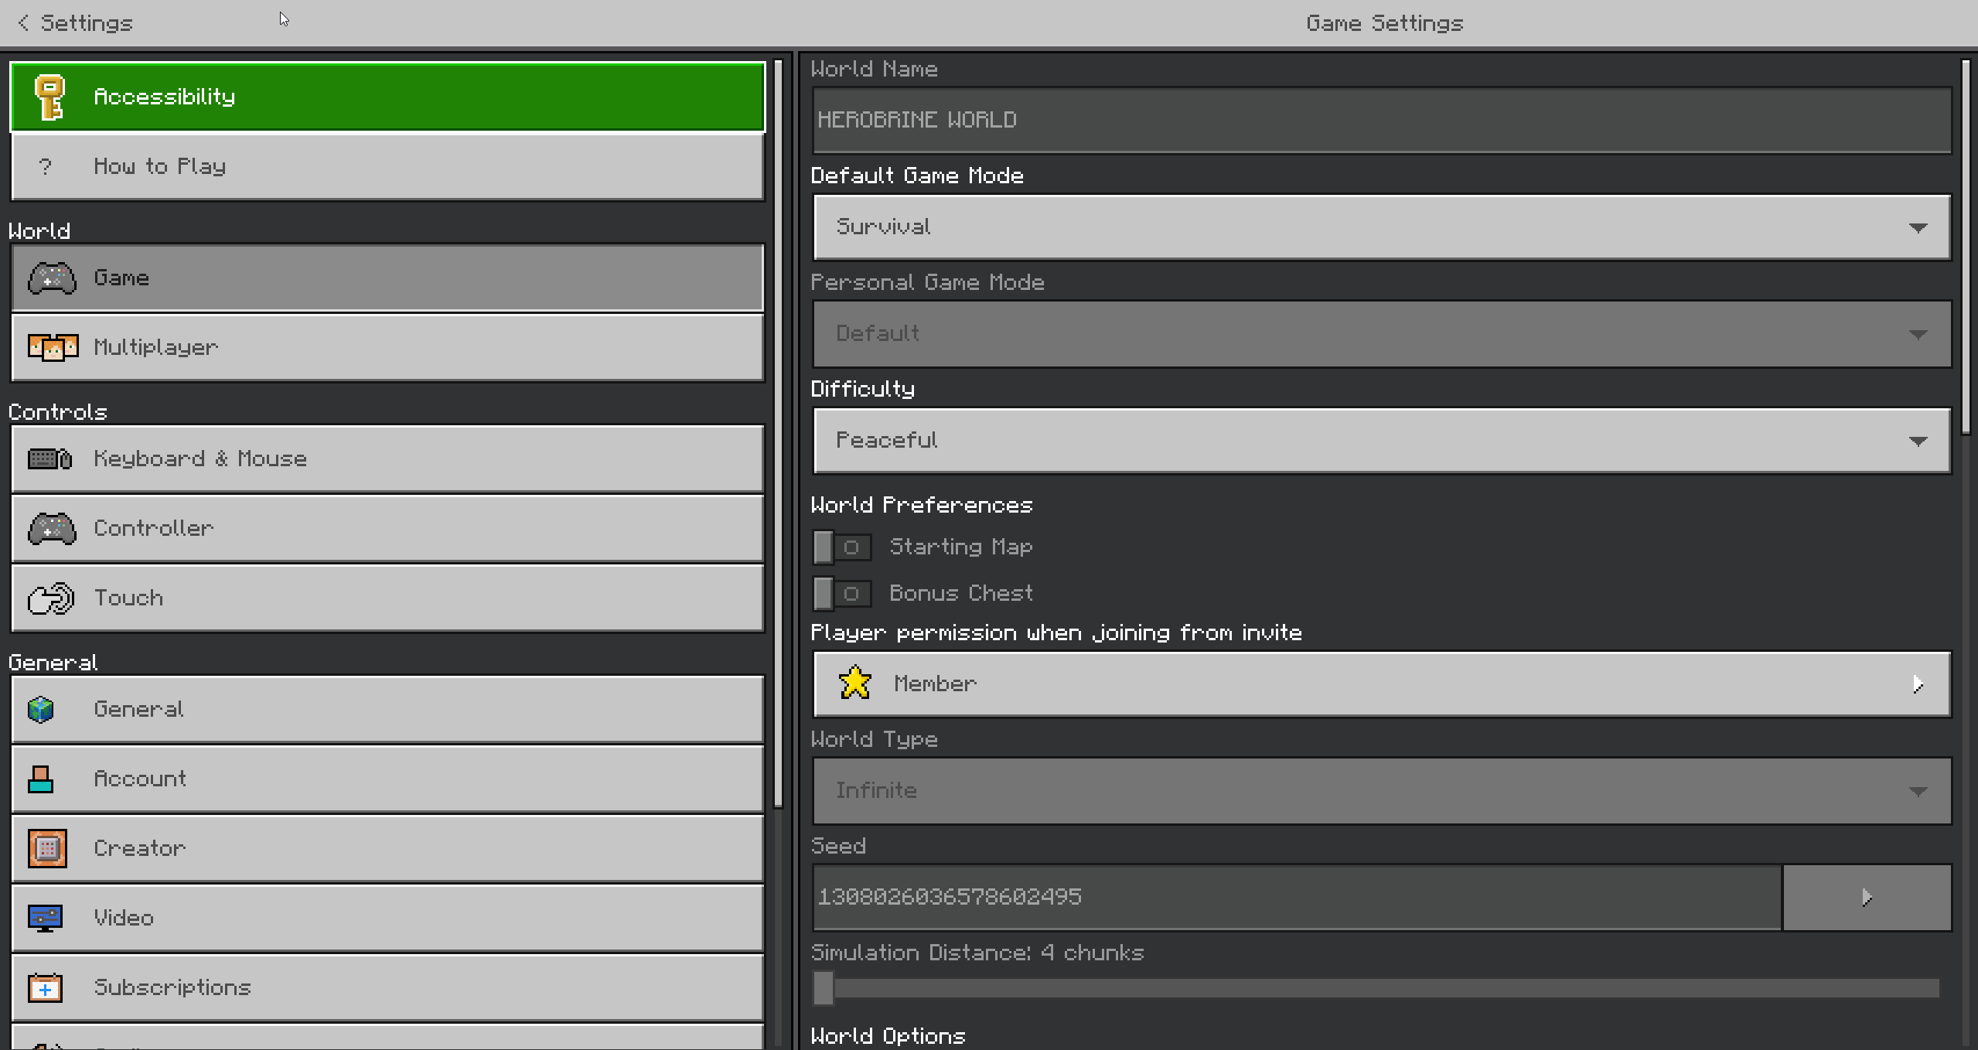Open the Account settings tab

387,779
